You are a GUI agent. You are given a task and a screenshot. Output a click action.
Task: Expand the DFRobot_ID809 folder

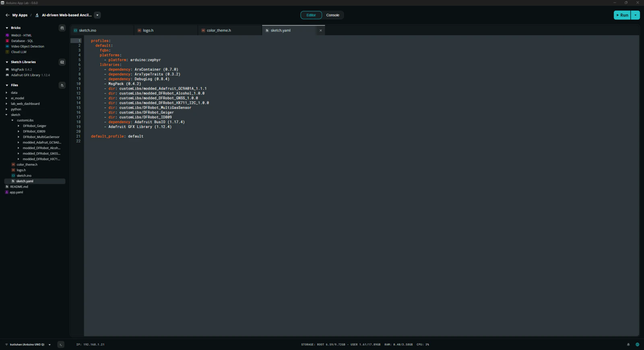[x=19, y=132]
